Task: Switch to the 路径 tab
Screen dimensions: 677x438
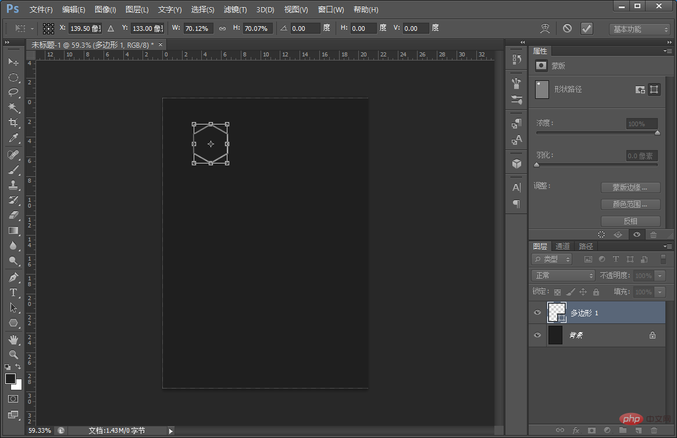Action: tap(586, 246)
